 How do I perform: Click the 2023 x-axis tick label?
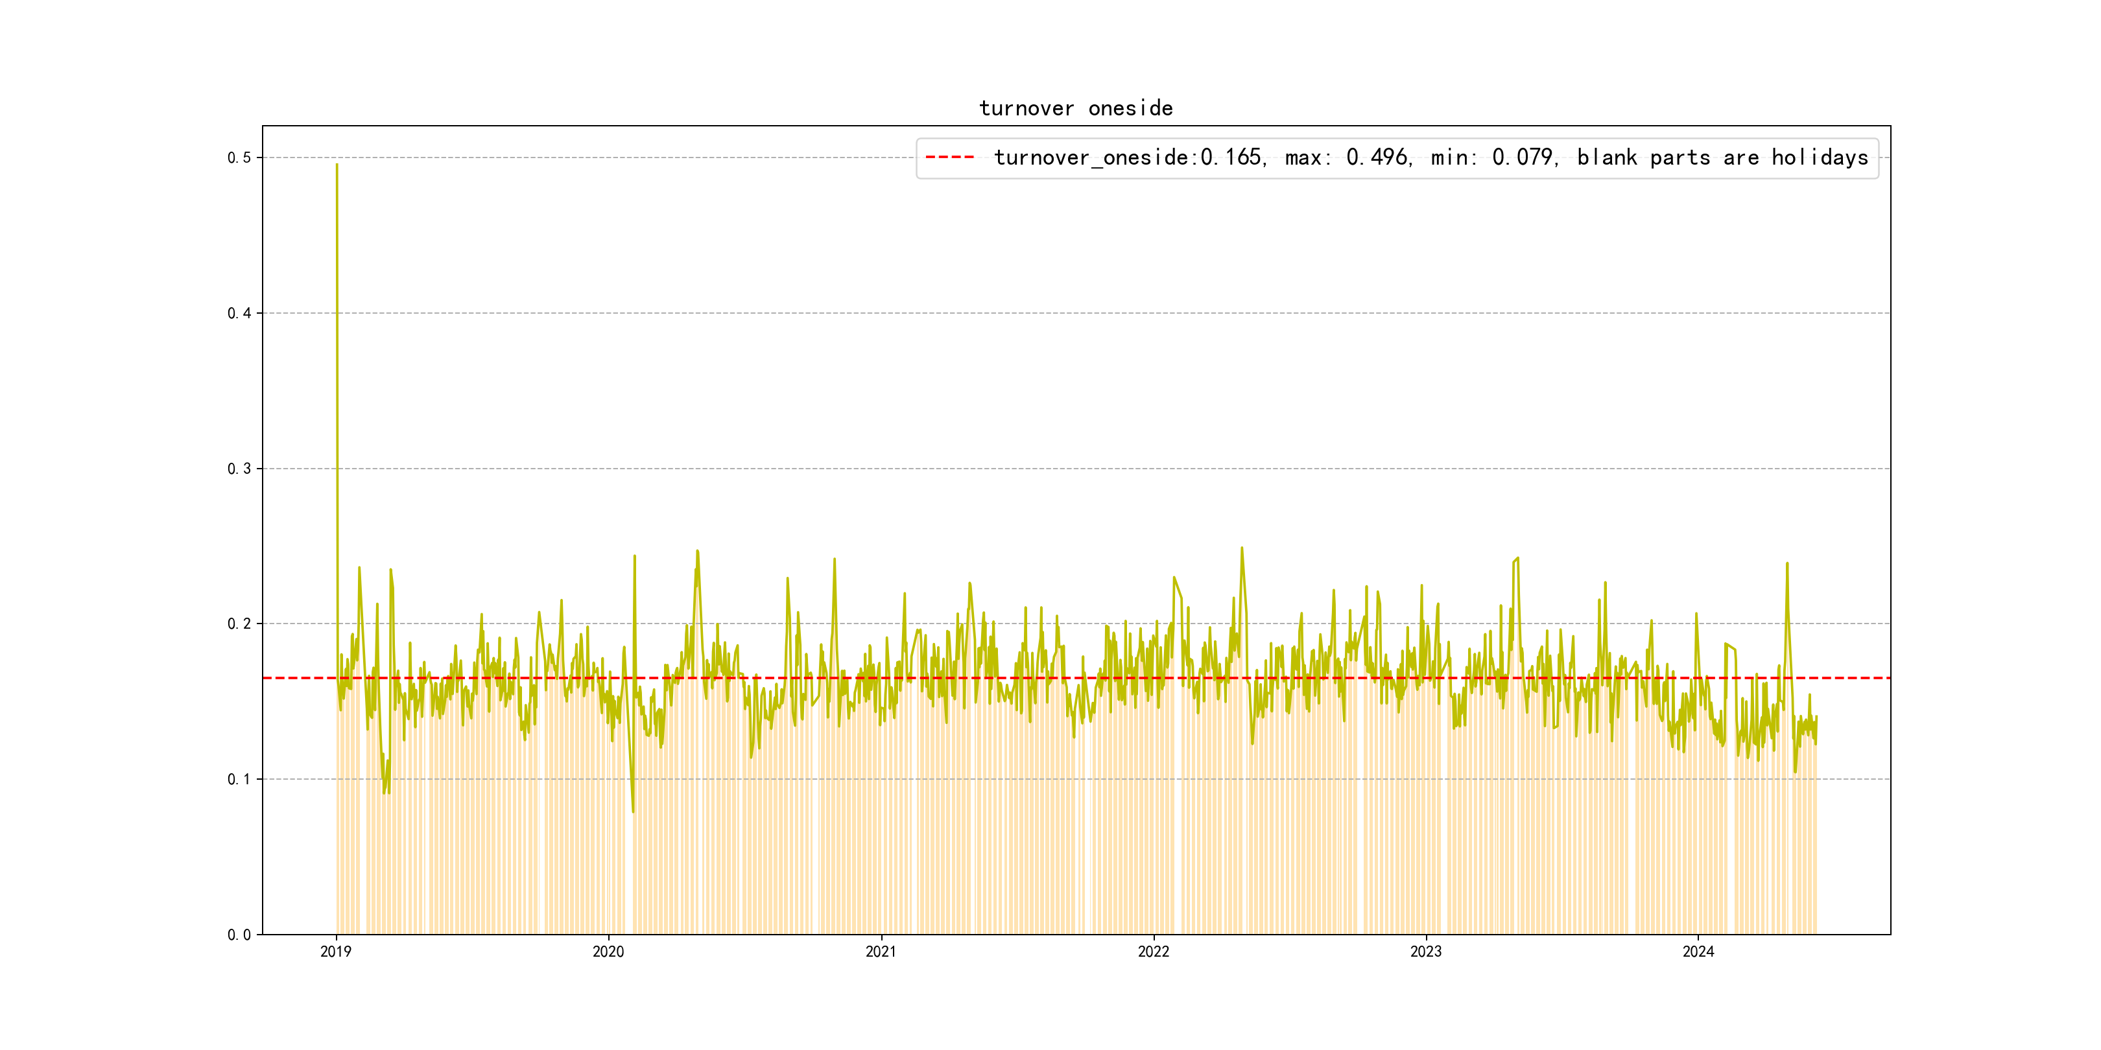point(1426,952)
